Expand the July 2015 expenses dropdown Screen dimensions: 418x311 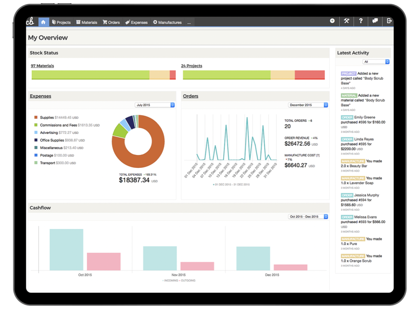tap(155, 105)
